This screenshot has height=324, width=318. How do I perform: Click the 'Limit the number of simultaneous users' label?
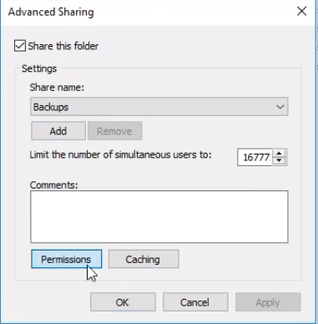(x=120, y=154)
